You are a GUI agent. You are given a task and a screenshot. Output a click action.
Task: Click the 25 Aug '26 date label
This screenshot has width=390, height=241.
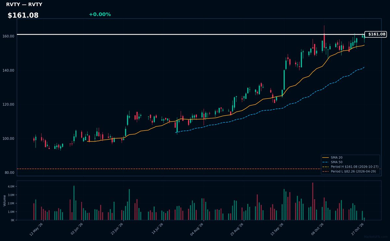(237, 229)
